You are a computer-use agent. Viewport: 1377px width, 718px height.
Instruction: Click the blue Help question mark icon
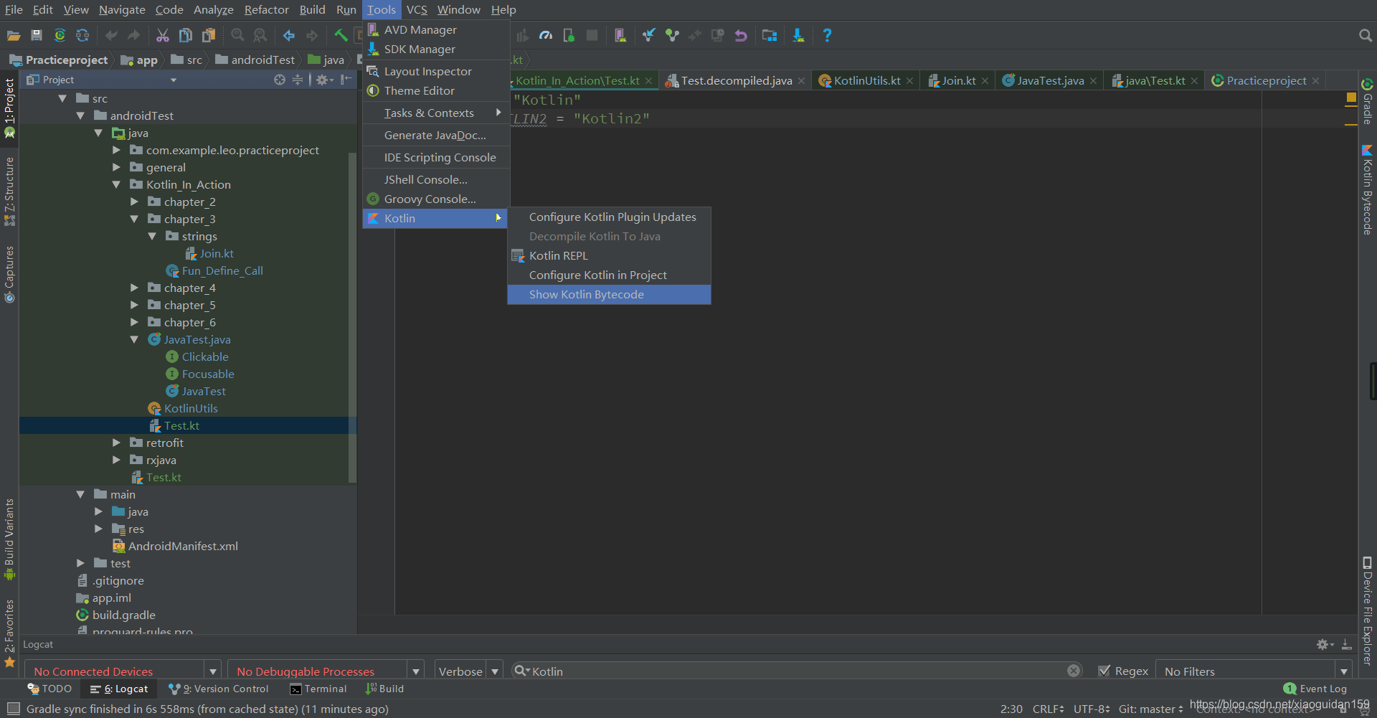click(x=827, y=35)
